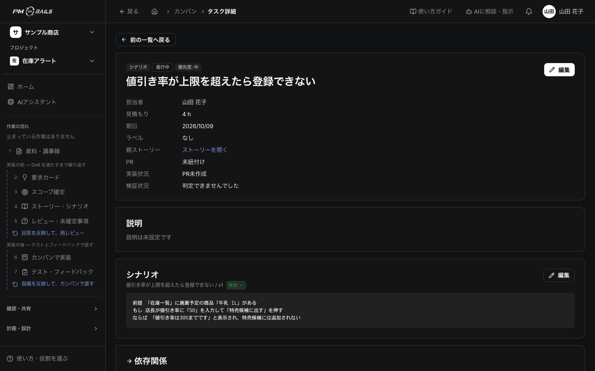Go to ホーム in sidebar
Image resolution: width=595 pixels, height=371 pixels.
coord(52,87)
